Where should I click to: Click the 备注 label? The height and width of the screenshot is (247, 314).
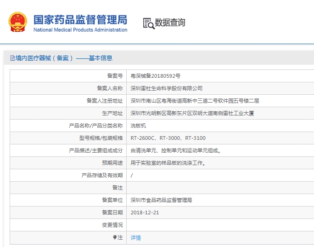[118, 188]
